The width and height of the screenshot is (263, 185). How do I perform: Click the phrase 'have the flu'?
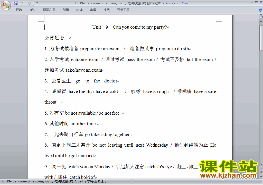point(80,91)
